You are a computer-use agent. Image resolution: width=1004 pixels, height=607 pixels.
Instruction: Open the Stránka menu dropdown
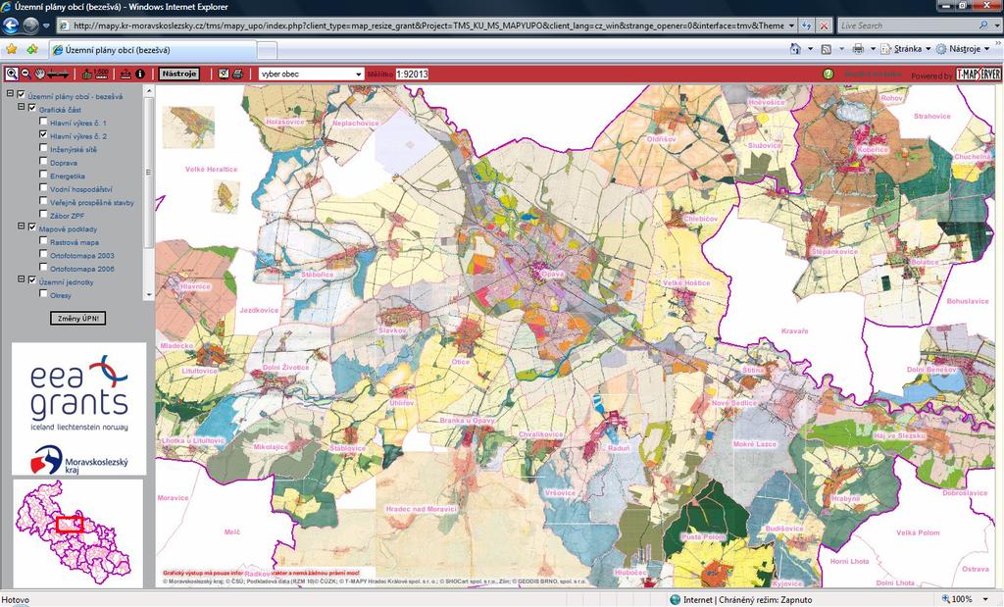pyautogui.click(x=906, y=49)
